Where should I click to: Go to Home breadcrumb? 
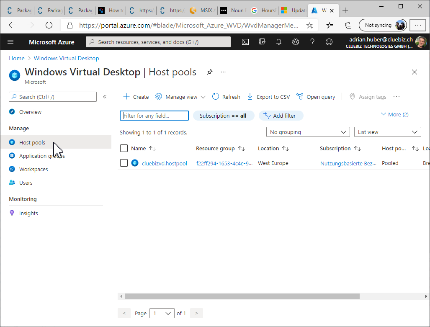point(17,58)
